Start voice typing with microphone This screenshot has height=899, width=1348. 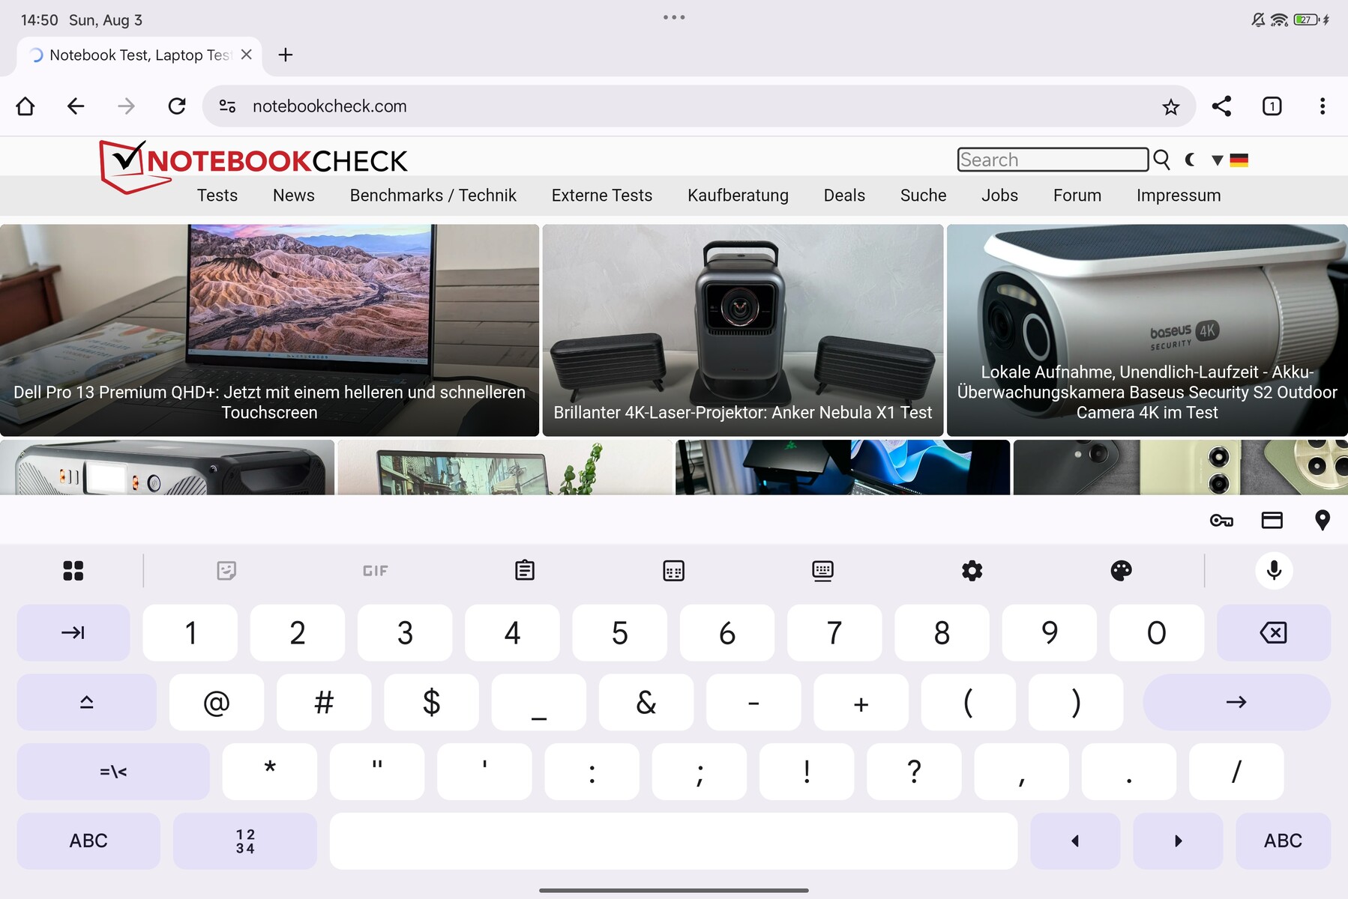[1274, 571]
